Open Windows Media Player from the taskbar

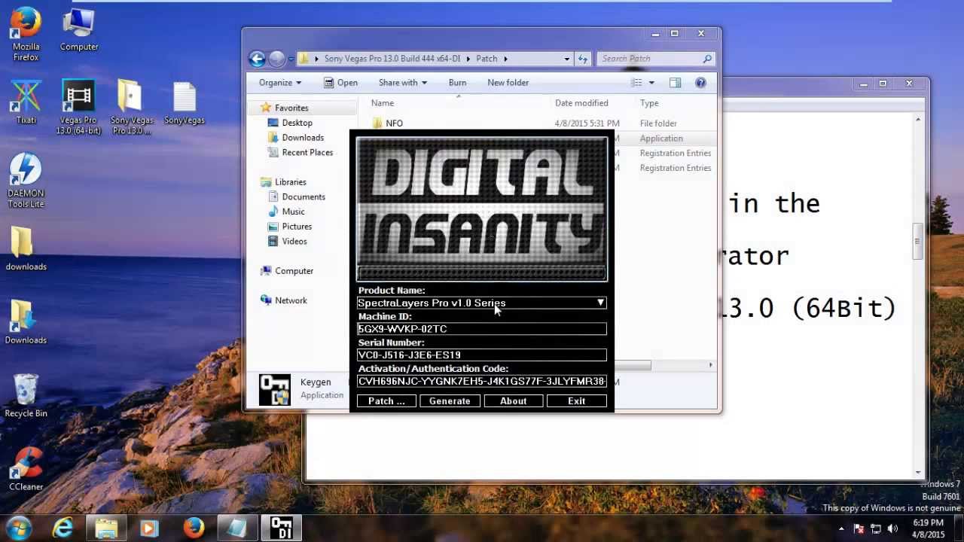149,528
